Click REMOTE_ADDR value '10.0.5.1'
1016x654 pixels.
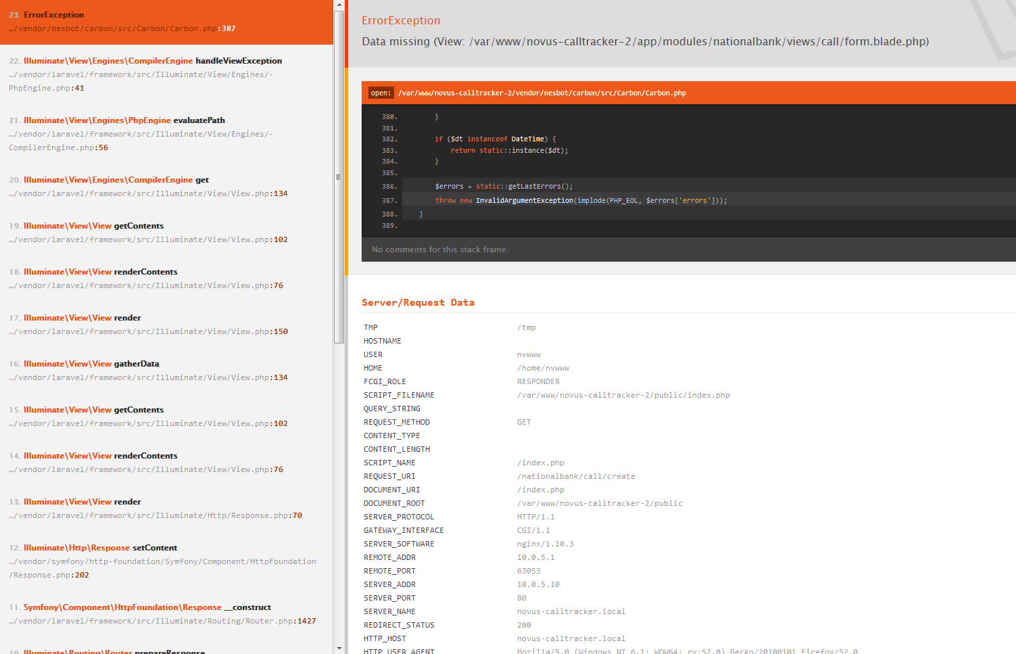pyautogui.click(x=536, y=557)
